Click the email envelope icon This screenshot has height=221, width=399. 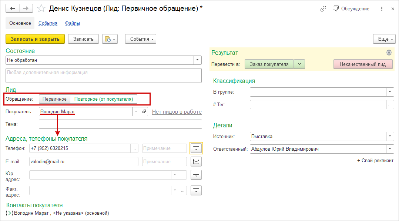click(x=196, y=161)
